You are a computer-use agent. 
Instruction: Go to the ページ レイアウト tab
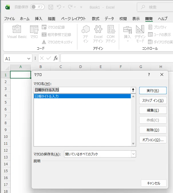(73, 19)
